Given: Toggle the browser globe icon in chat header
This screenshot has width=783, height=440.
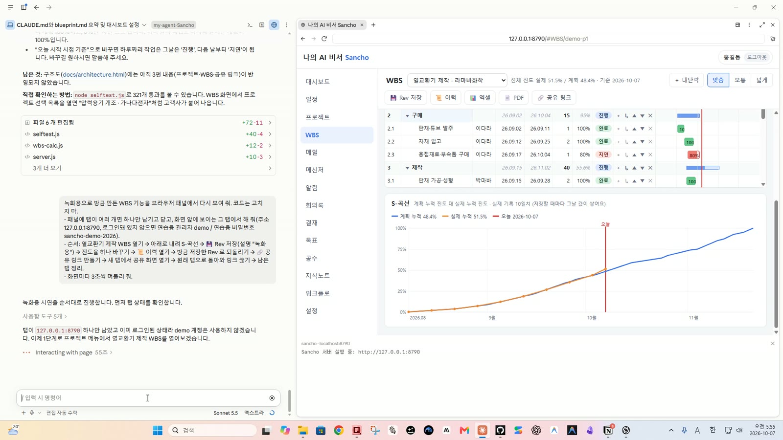Looking at the screenshot, I should [274, 25].
